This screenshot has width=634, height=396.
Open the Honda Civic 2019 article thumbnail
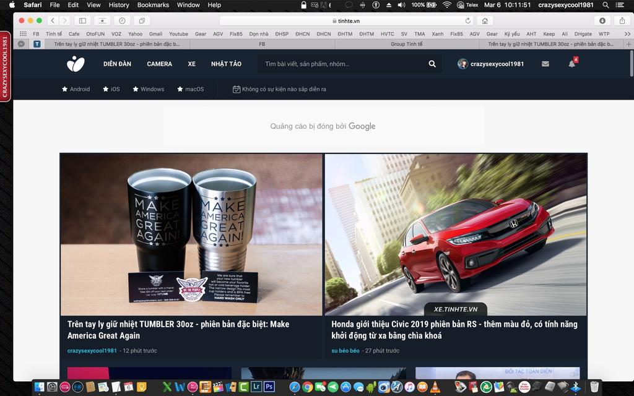456,235
